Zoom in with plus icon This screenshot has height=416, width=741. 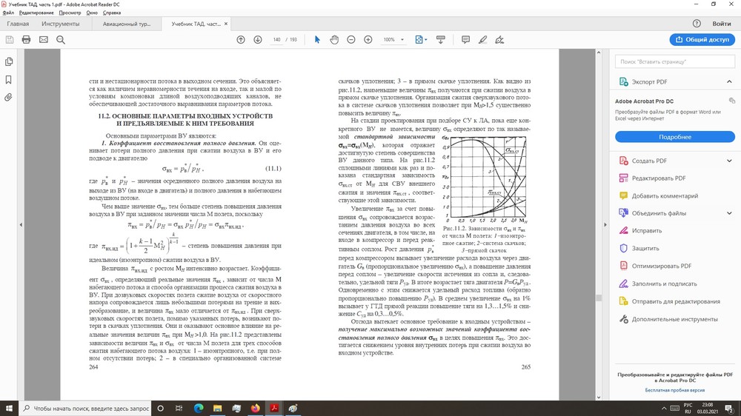[368, 40]
